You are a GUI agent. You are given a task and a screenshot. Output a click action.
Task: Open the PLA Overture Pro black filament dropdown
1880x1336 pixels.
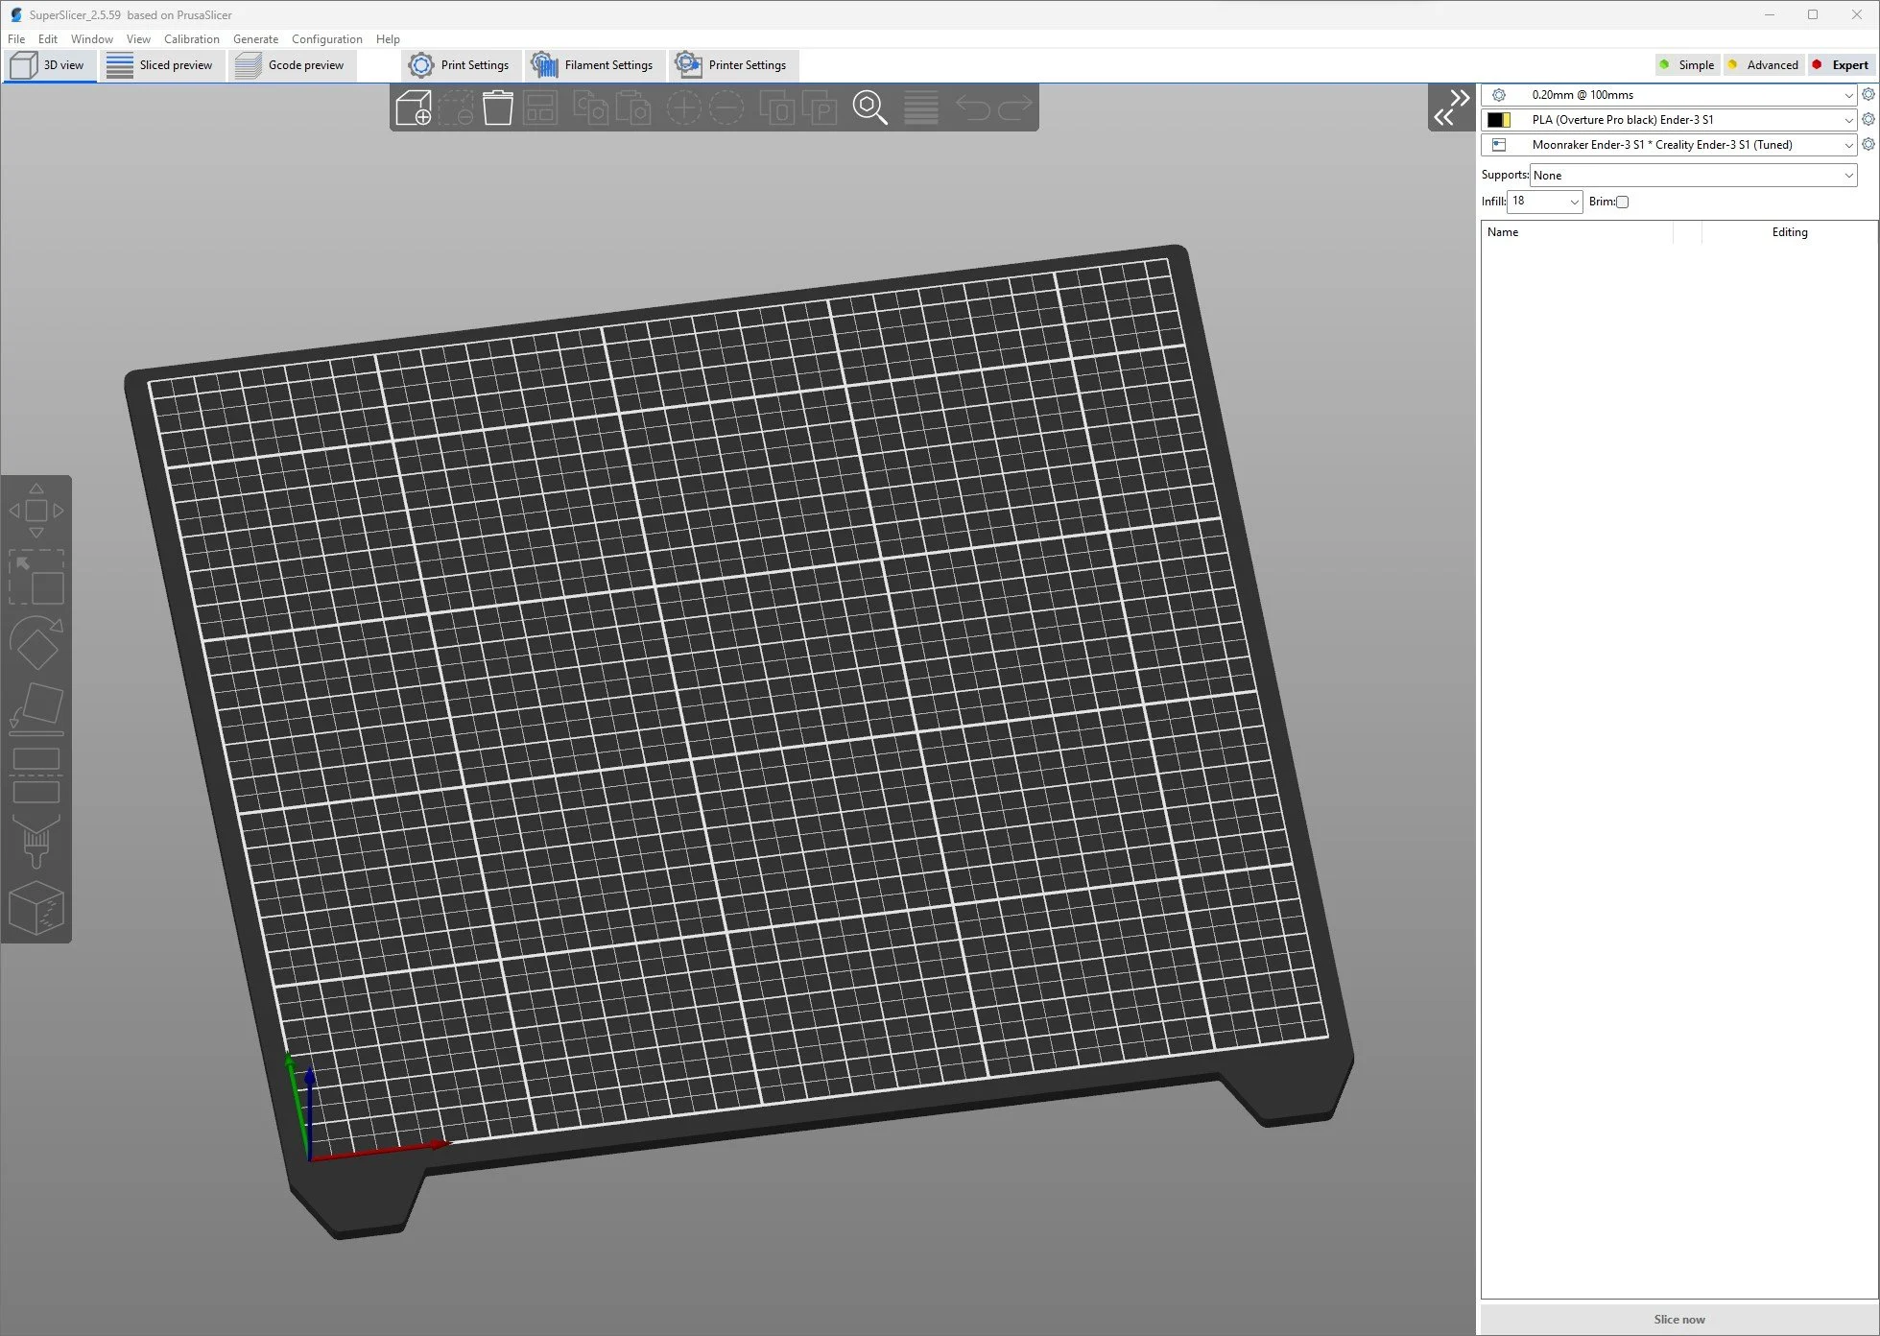[x=1669, y=120]
